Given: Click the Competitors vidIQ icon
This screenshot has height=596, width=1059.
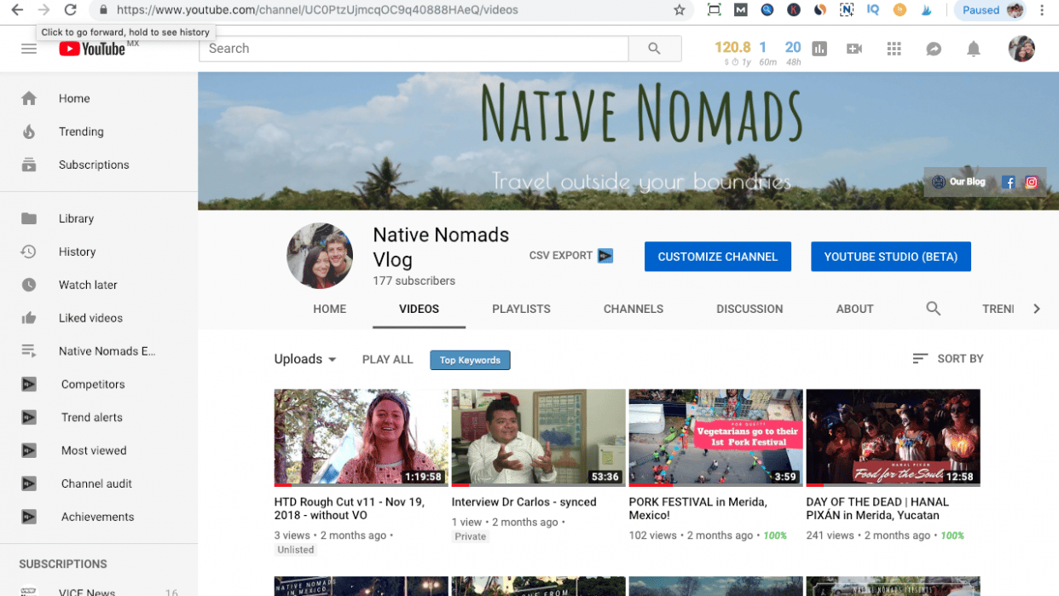Looking at the screenshot, I should tap(29, 385).
